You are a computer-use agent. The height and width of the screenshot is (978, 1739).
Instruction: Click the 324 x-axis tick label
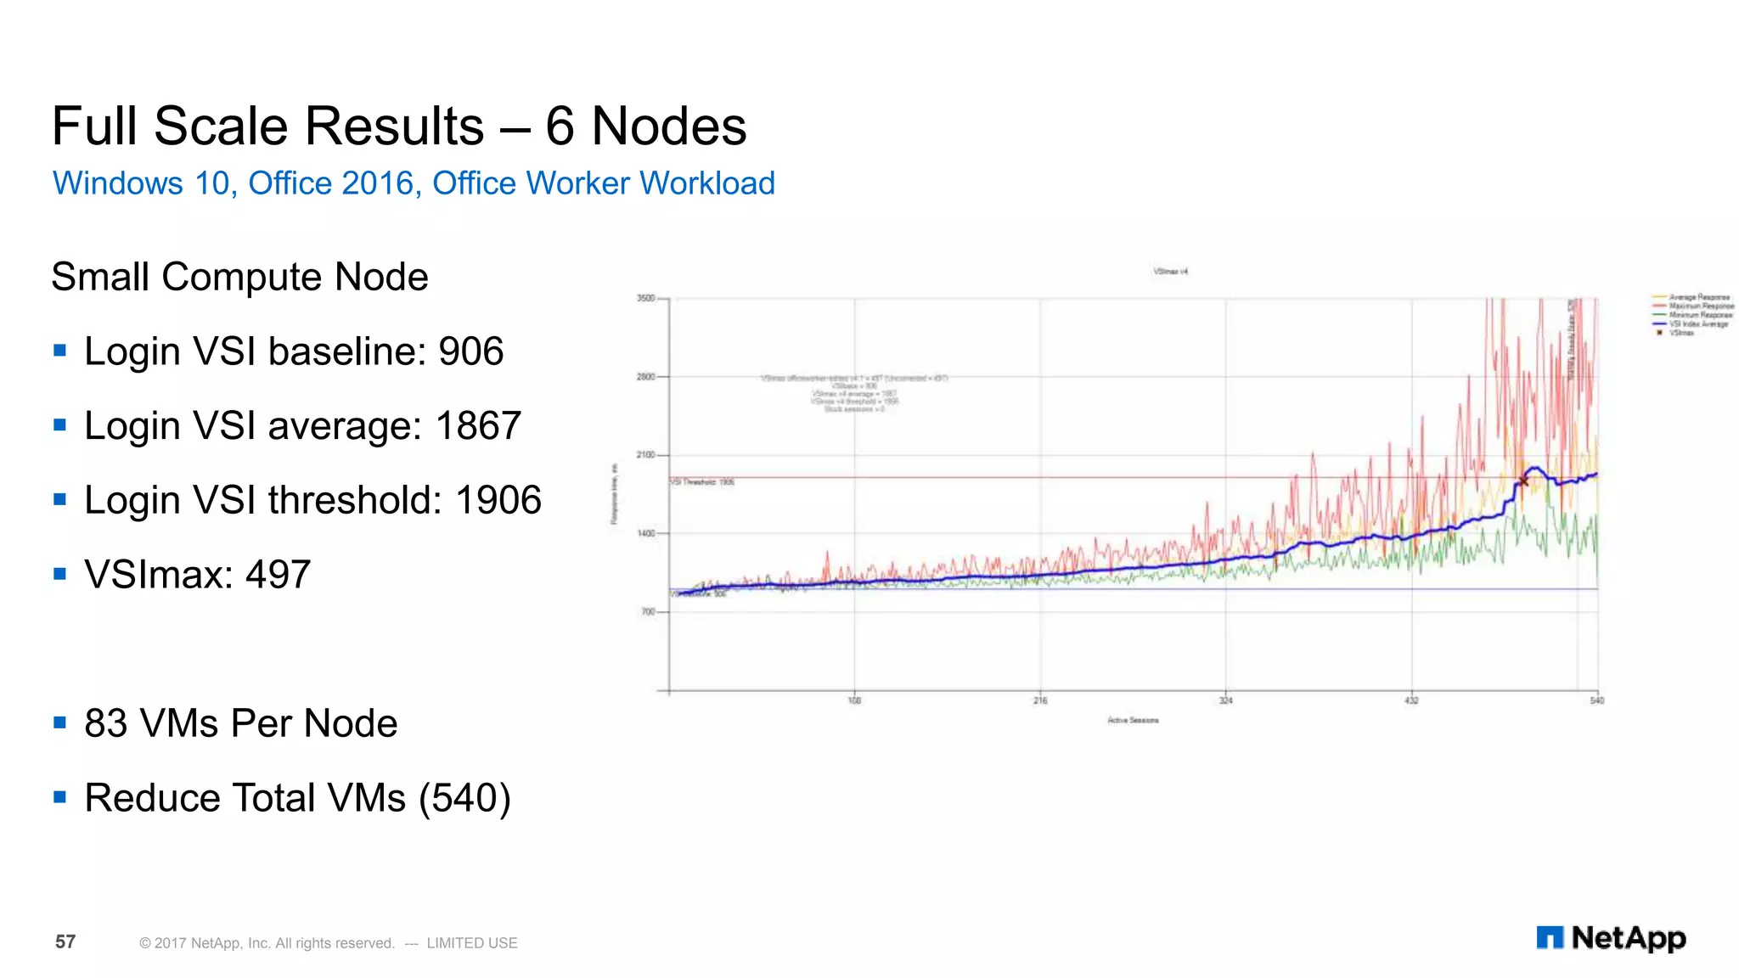(x=1226, y=700)
